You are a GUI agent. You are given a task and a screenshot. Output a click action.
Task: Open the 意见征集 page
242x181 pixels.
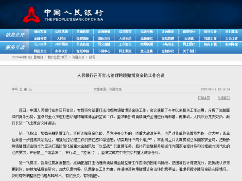tap(146, 51)
